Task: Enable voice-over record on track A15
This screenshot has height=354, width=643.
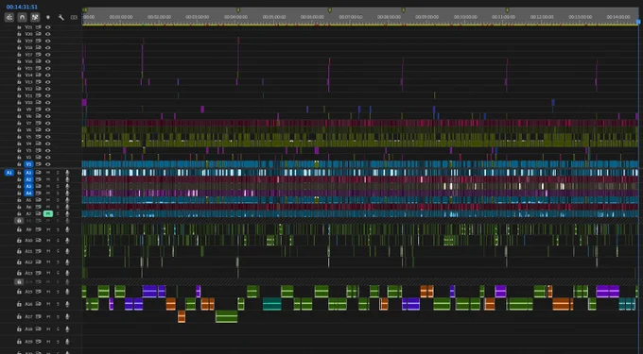Action: pos(67,292)
